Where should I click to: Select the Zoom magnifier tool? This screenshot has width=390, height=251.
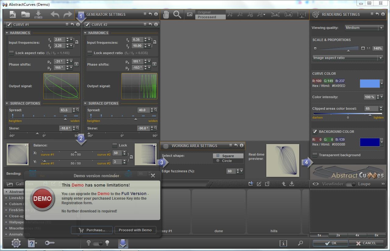pos(177,14)
